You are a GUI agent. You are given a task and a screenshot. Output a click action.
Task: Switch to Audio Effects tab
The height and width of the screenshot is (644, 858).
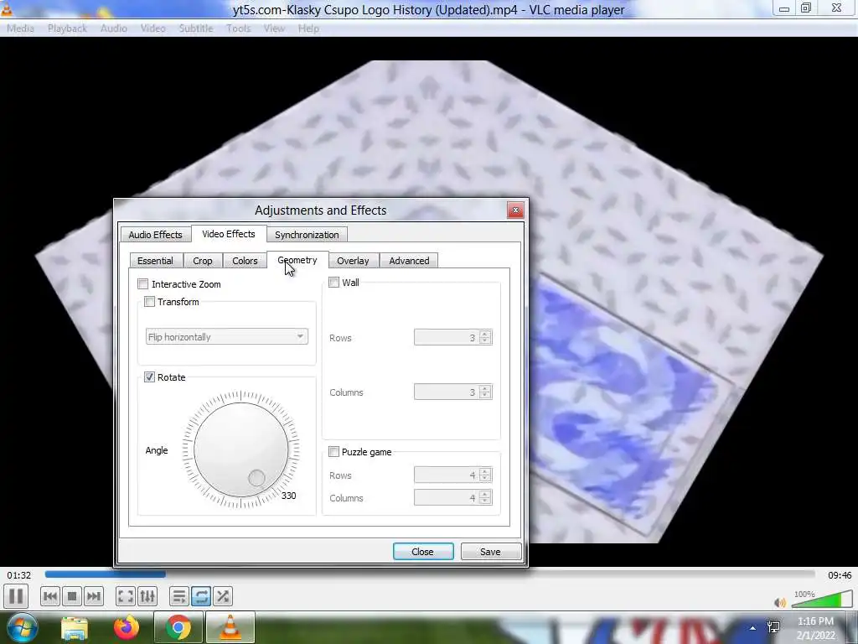(x=155, y=235)
